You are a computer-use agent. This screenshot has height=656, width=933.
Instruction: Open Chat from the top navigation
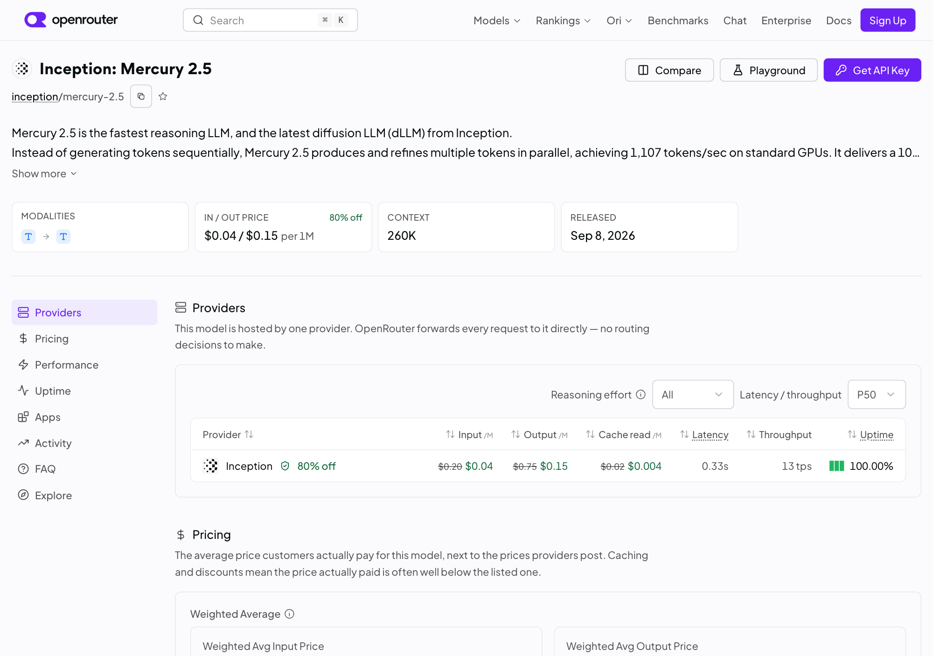pyautogui.click(x=735, y=21)
